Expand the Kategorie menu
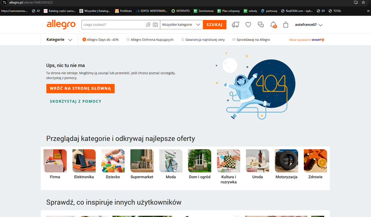 point(59,39)
